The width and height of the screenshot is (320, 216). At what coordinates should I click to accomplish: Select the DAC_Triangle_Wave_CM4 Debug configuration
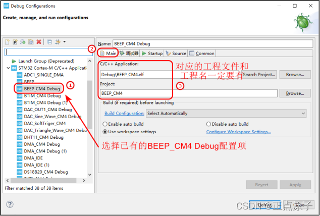(x=56, y=130)
